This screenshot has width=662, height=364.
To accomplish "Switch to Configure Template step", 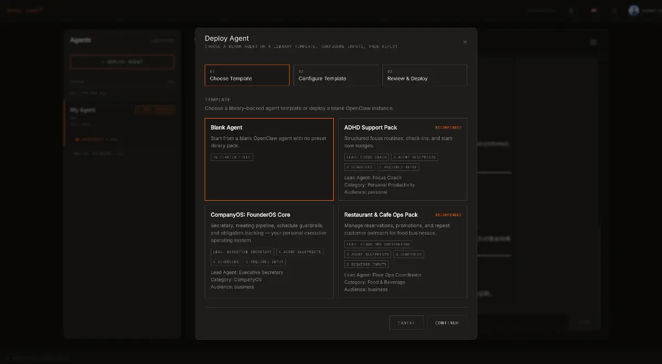I will pyautogui.click(x=335, y=75).
